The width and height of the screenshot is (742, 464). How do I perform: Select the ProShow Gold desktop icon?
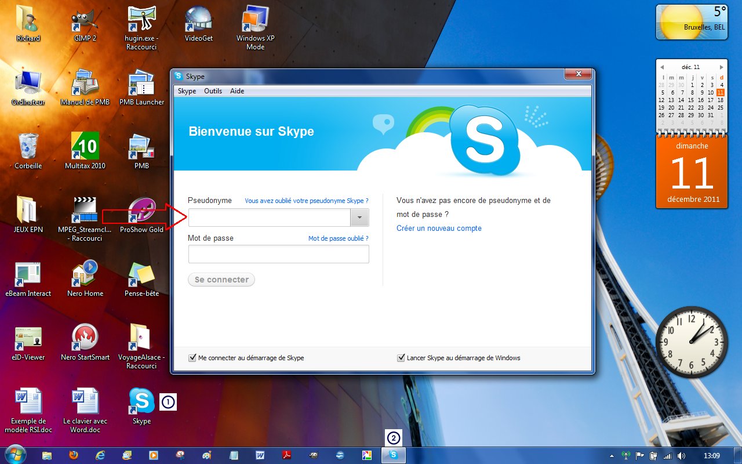click(142, 216)
